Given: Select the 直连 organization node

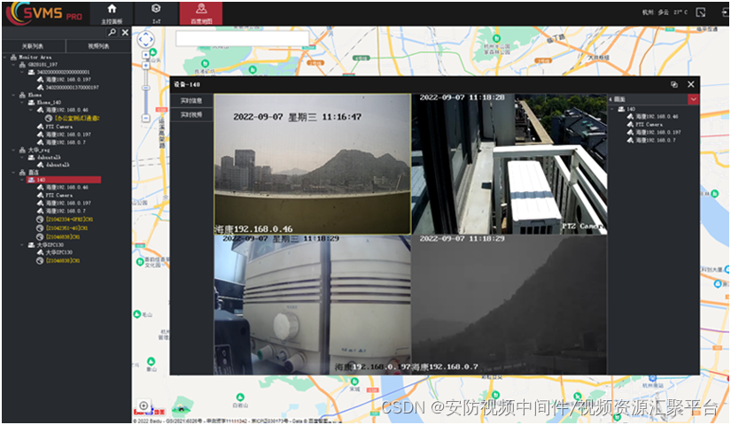Looking at the screenshot, I should (x=34, y=173).
